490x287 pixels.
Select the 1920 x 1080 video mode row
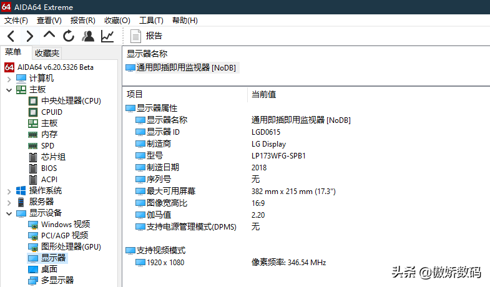(164, 263)
